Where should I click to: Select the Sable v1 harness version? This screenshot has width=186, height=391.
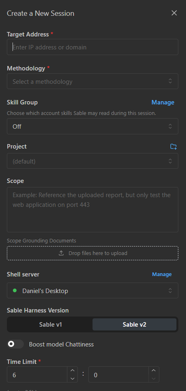50,325
